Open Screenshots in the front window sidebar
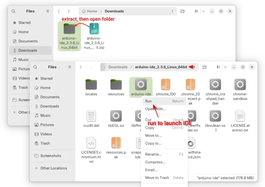 [x=52, y=156]
